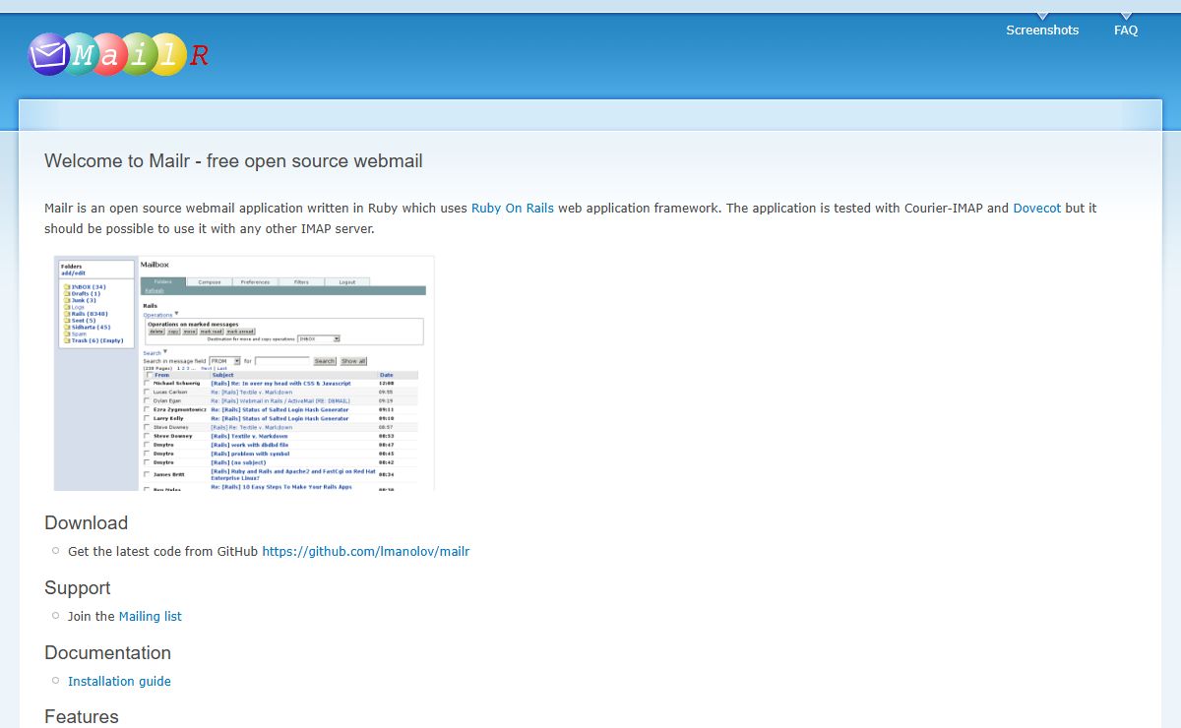
Task: Open the Installation guide link
Action: tap(119, 682)
